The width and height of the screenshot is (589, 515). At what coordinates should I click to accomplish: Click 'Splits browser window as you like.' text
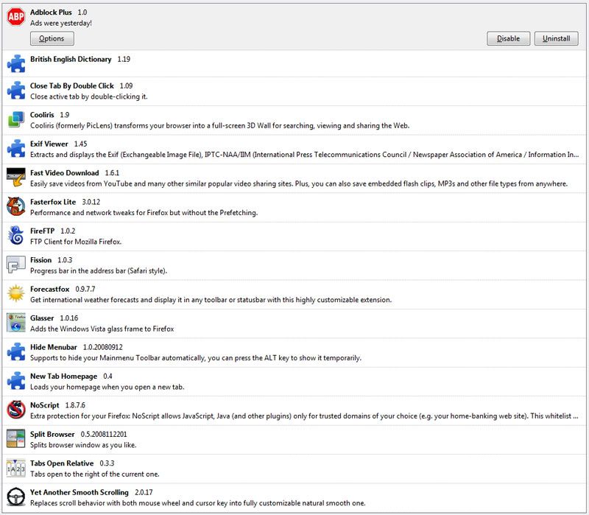[83, 445]
